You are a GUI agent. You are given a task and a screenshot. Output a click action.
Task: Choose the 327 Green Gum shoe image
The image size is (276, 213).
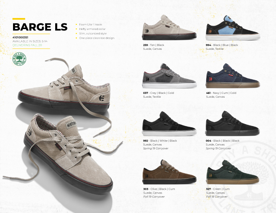click(x=233, y=172)
